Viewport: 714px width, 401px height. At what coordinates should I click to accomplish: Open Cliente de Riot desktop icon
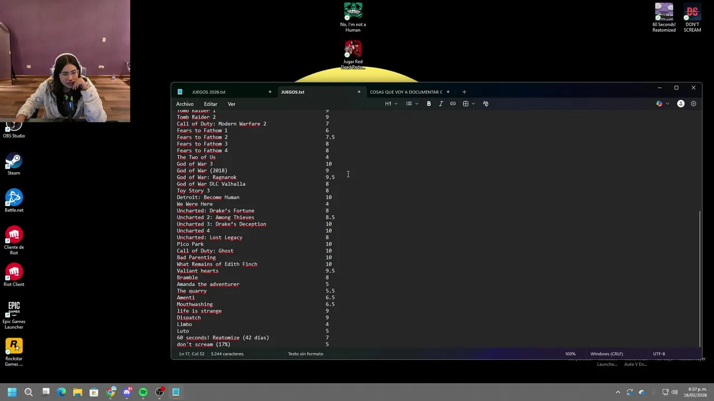tap(14, 241)
